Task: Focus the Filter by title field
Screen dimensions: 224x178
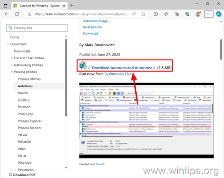Action: click(x=37, y=28)
